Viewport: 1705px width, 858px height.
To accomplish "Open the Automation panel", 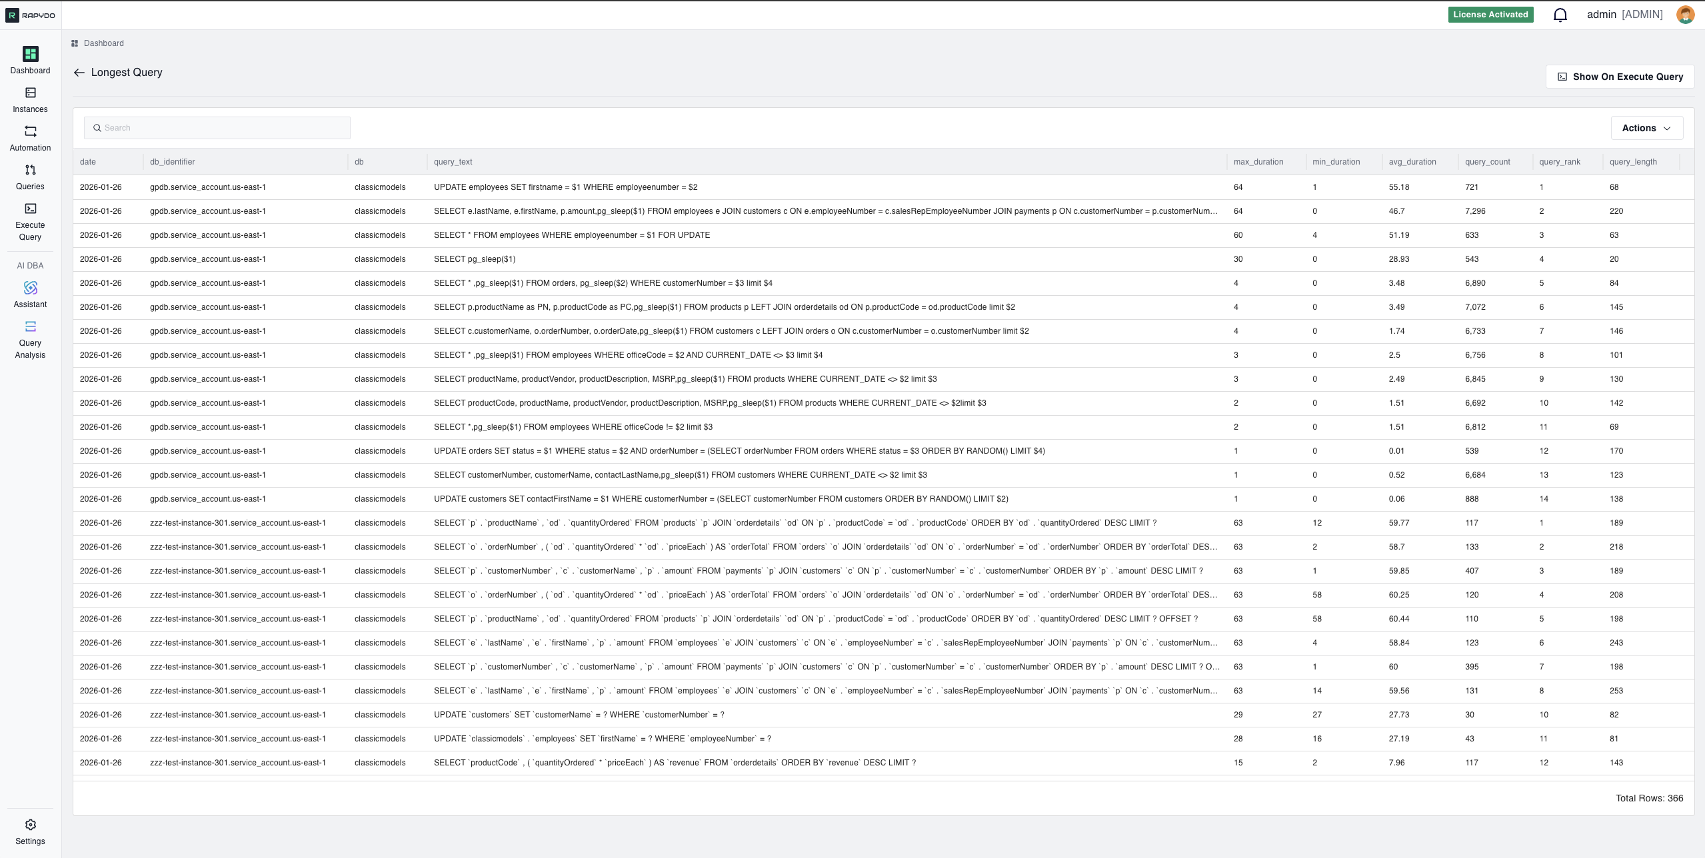I will [x=30, y=137].
